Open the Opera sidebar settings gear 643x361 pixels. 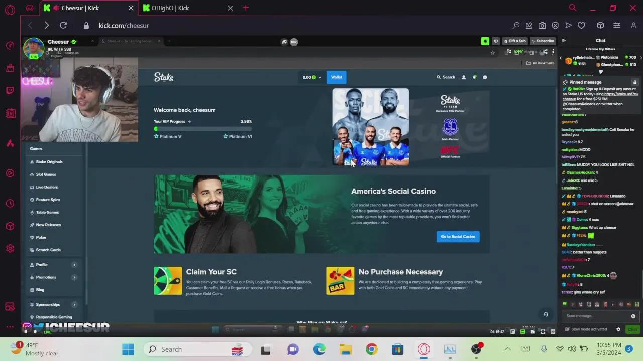click(10, 249)
